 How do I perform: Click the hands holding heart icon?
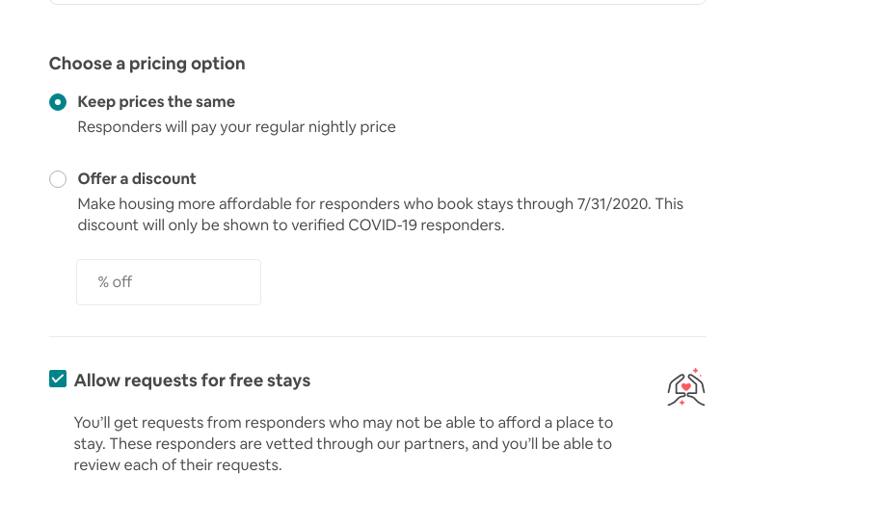coord(686,387)
